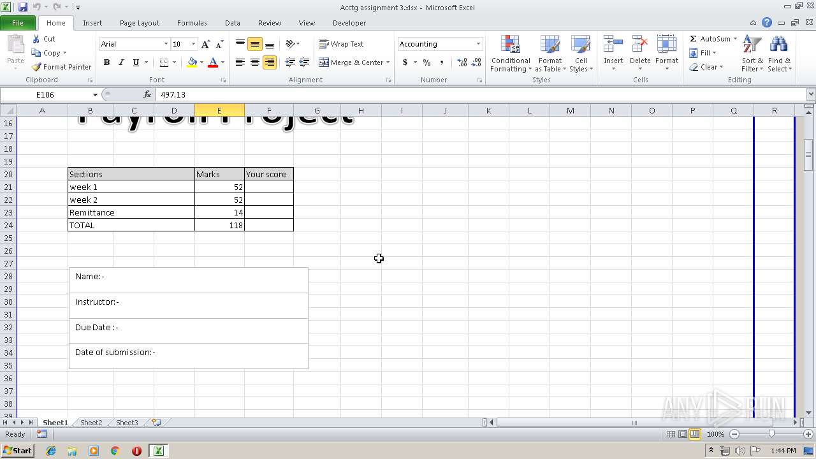
Task: Open the Accounting number format dropdown
Action: 478,44
